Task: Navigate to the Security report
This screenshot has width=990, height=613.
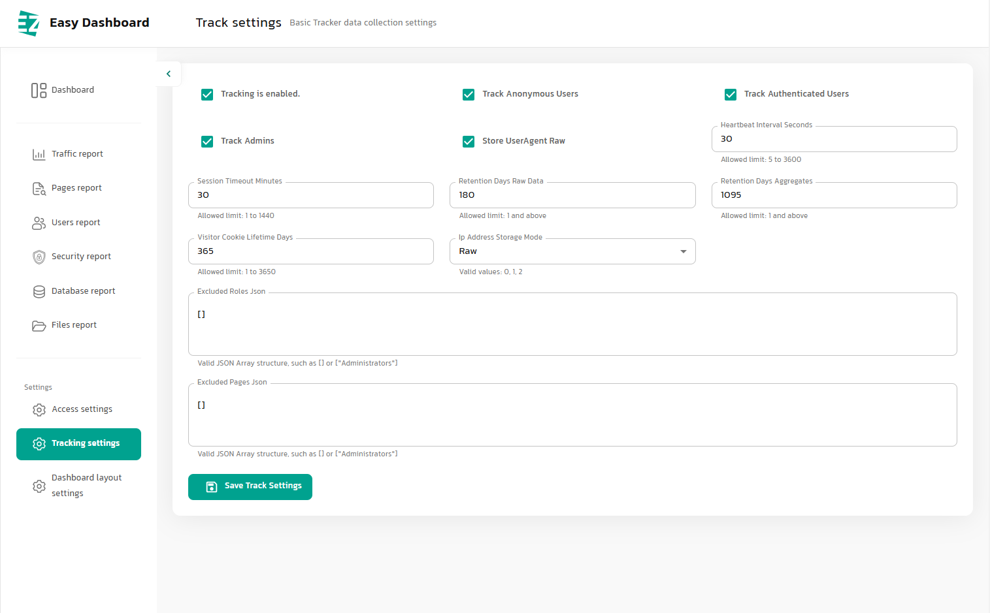Action: [x=78, y=257]
